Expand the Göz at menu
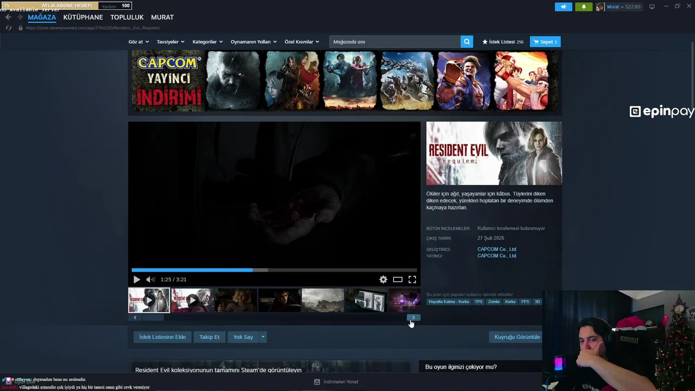The height and width of the screenshot is (391, 695). pos(138,42)
